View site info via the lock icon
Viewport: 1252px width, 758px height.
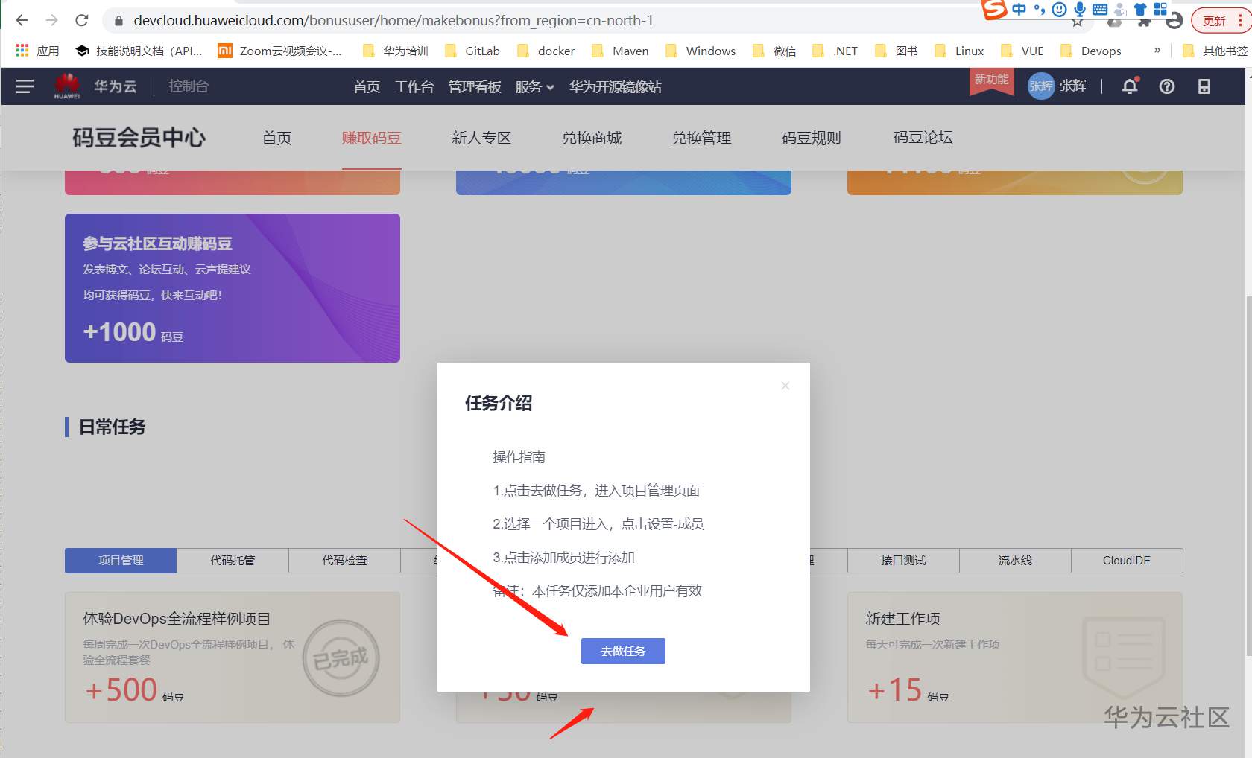tap(118, 21)
